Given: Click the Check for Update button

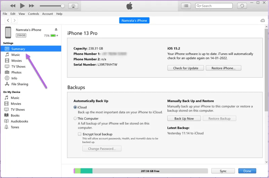Looking at the screenshot, I should pos(186,68).
